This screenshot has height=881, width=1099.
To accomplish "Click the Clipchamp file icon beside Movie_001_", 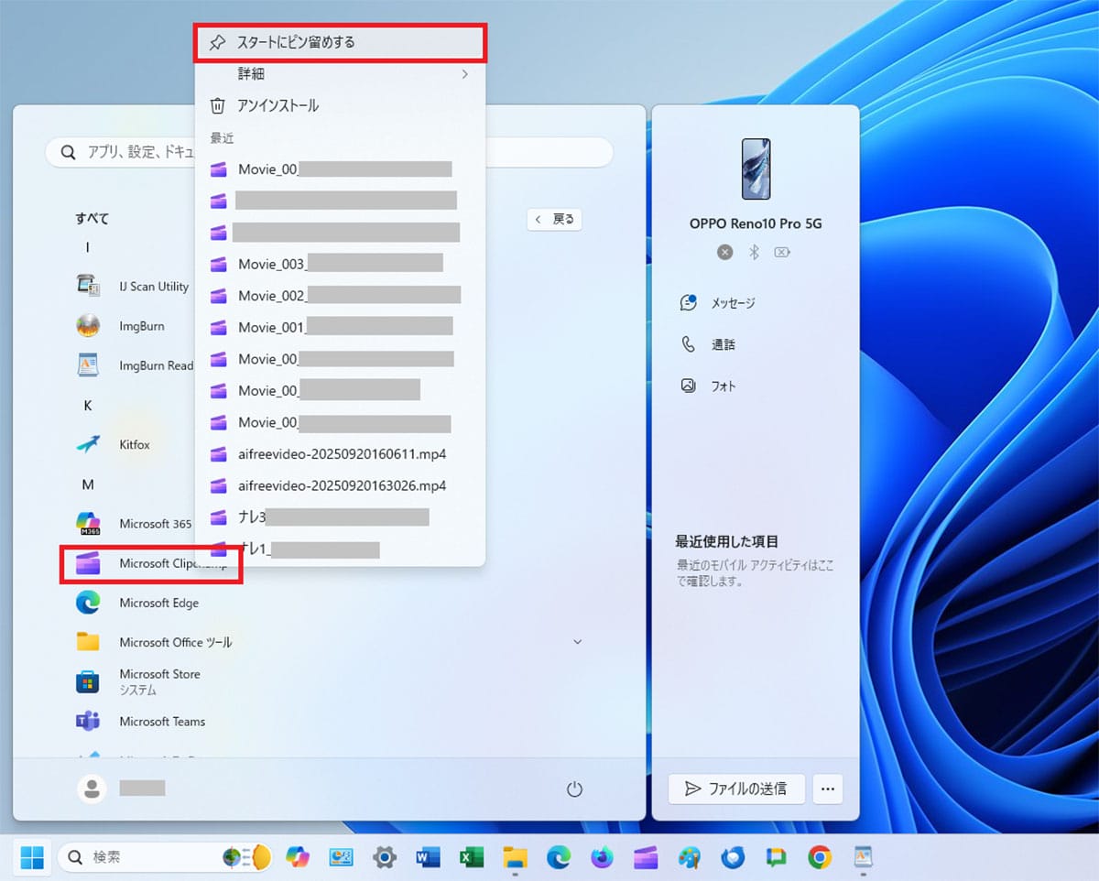I will 218,327.
